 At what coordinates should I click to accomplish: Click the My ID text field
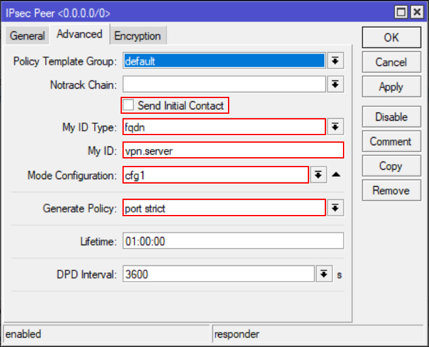point(233,151)
